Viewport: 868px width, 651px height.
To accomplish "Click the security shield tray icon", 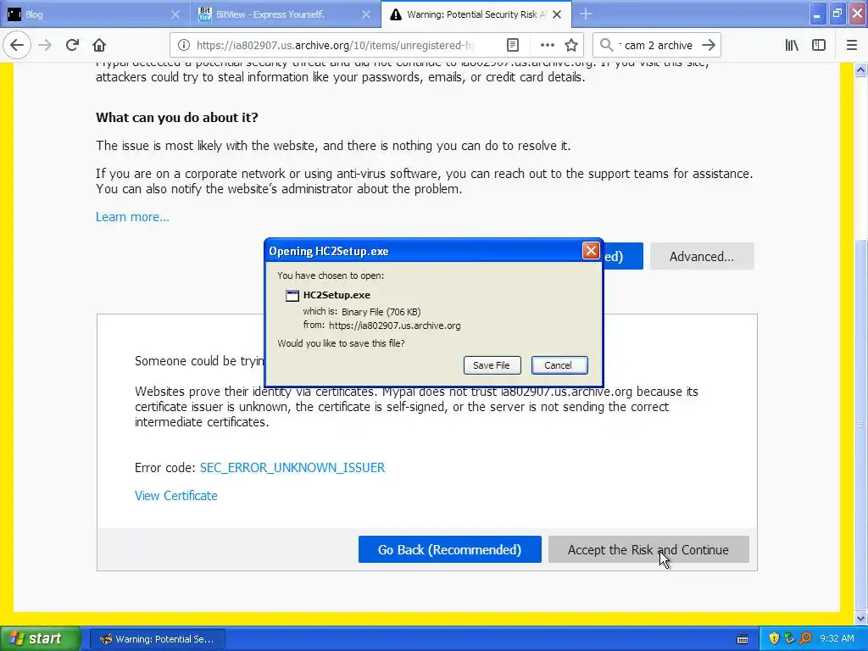I will (x=774, y=639).
